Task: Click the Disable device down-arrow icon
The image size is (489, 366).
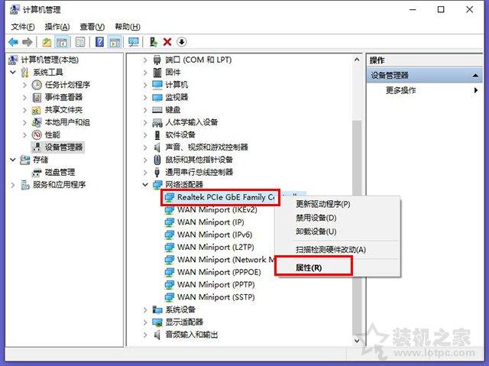Action: coord(182,42)
